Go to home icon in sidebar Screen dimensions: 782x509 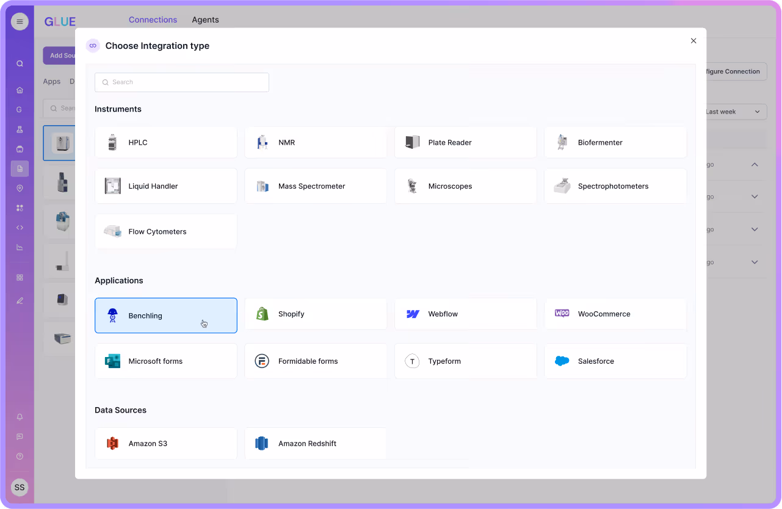(20, 90)
